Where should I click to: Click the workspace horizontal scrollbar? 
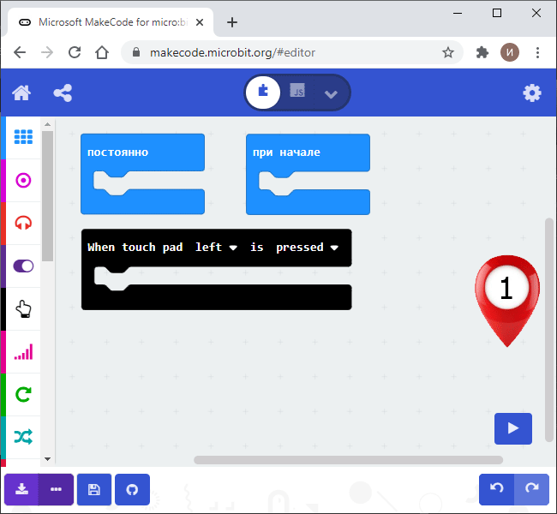pyautogui.click(x=348, y=460)
